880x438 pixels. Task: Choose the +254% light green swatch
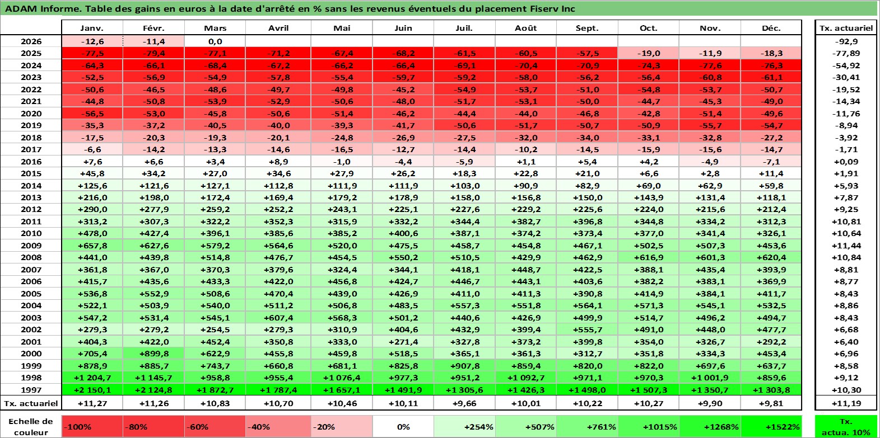click(x=464, y=426)
